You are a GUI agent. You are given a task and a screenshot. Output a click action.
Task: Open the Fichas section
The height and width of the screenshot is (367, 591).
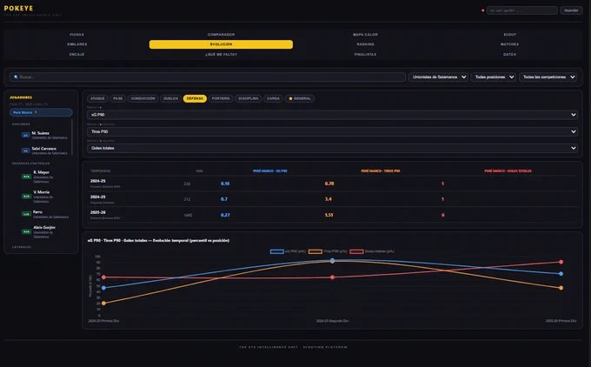pos(76,34)
